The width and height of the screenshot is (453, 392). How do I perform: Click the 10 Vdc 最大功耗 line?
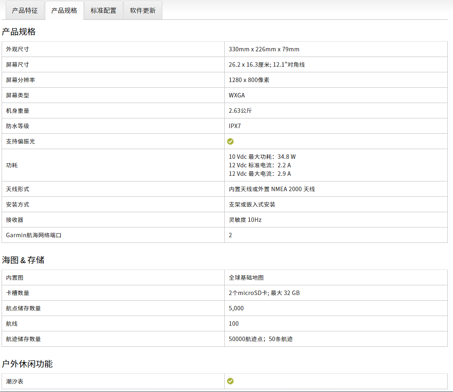[262, 157]
